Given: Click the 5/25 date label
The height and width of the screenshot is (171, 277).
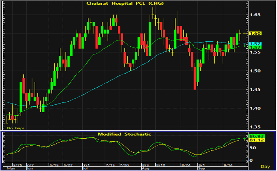Looking at the screenshot, I should coord(18,165).
